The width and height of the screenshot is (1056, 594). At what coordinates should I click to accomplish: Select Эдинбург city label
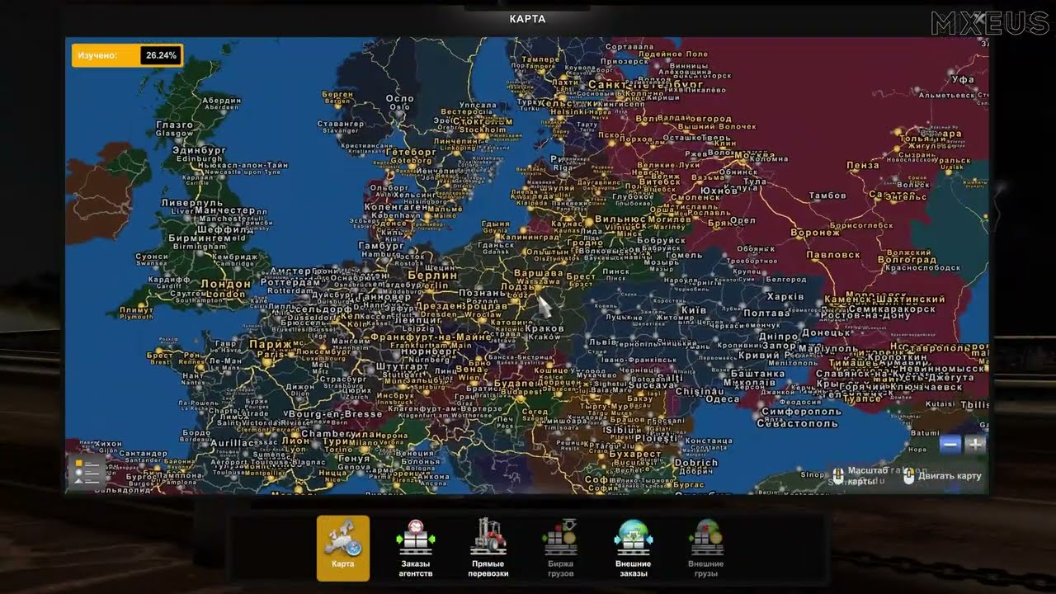pyautogui.click(x=199, y=151)
